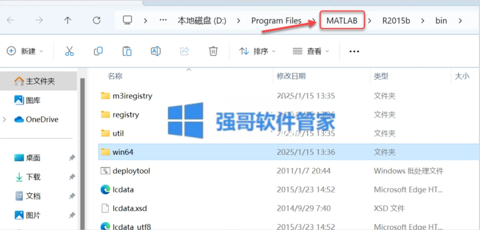Click the Cut scissors icon
This screenshot has width=480, height=230.
coord(69,51)
